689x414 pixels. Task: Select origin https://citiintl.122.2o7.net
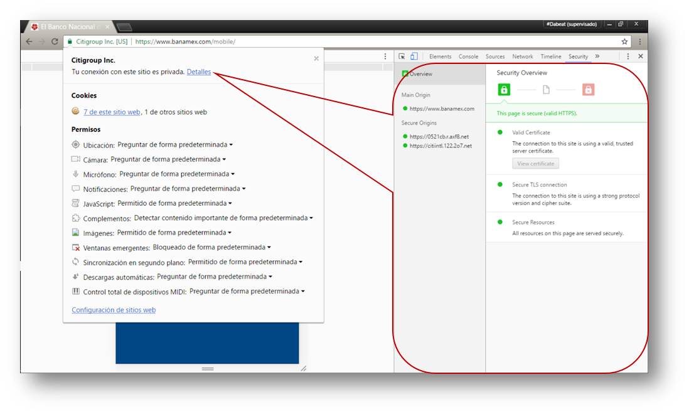[440, 146]
